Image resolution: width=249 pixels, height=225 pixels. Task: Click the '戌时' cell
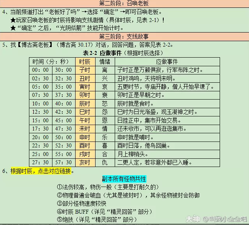pyautogui.click(x=85, y=154)
